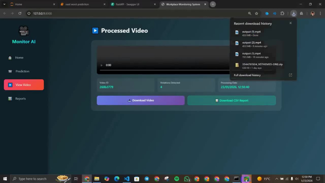Open the Extensions puzzle icon
Image resolution: width=325 pixels, height=183 pixels.
[282, 13]
